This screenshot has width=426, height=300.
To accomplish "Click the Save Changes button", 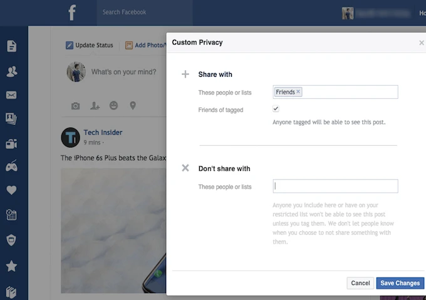I will pos(400,283).
